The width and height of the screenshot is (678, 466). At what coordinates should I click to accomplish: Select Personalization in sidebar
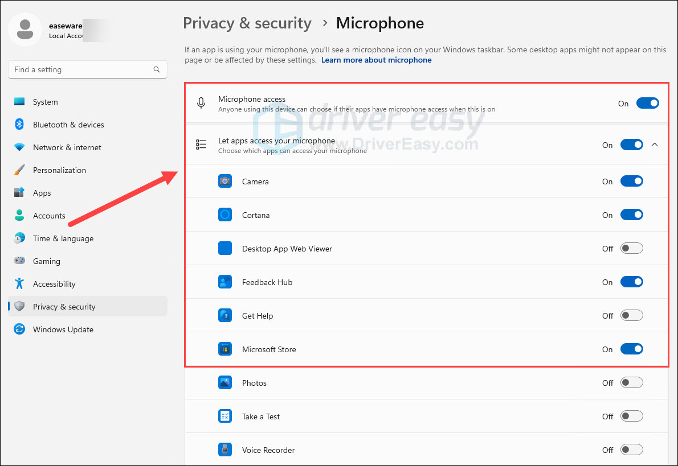(x=87, y=170)
